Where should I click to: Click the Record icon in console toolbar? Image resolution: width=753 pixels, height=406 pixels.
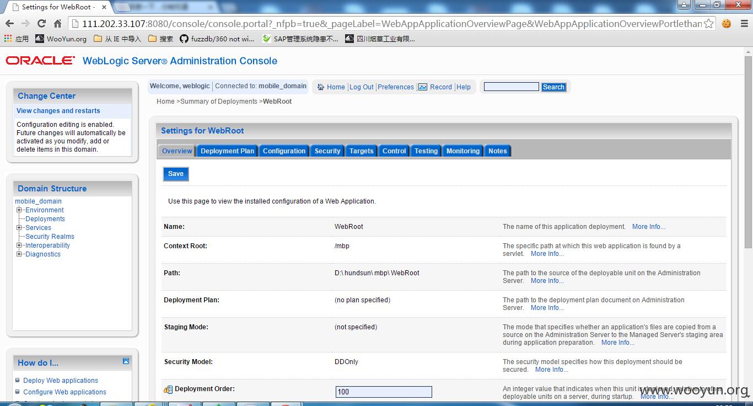click(x=423, y=87)
